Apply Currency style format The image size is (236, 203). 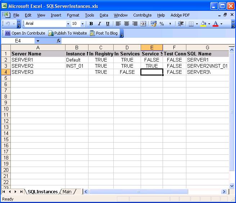click(154, 24)
